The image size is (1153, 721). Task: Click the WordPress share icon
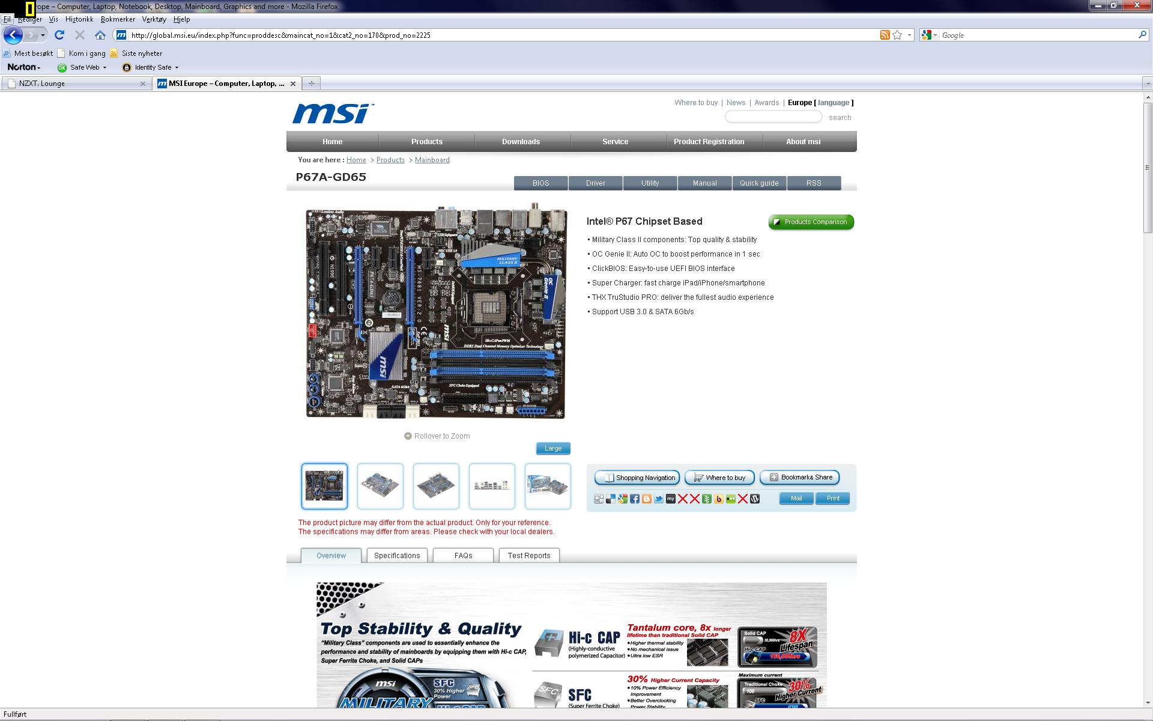[755, 499]
